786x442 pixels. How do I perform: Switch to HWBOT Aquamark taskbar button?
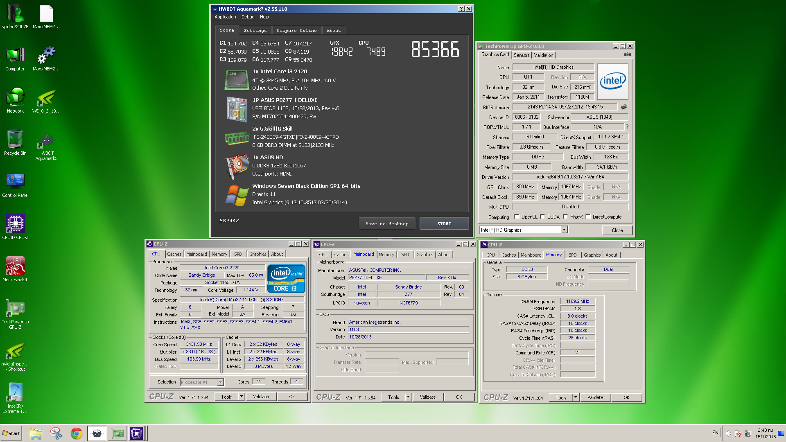pos(97,433)
